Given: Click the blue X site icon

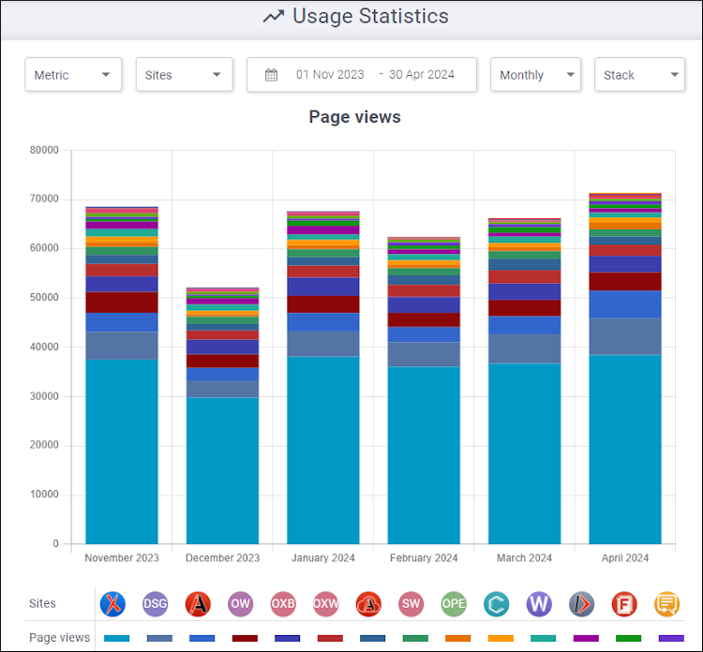Looking at the screenshot, I should point(113,604).
